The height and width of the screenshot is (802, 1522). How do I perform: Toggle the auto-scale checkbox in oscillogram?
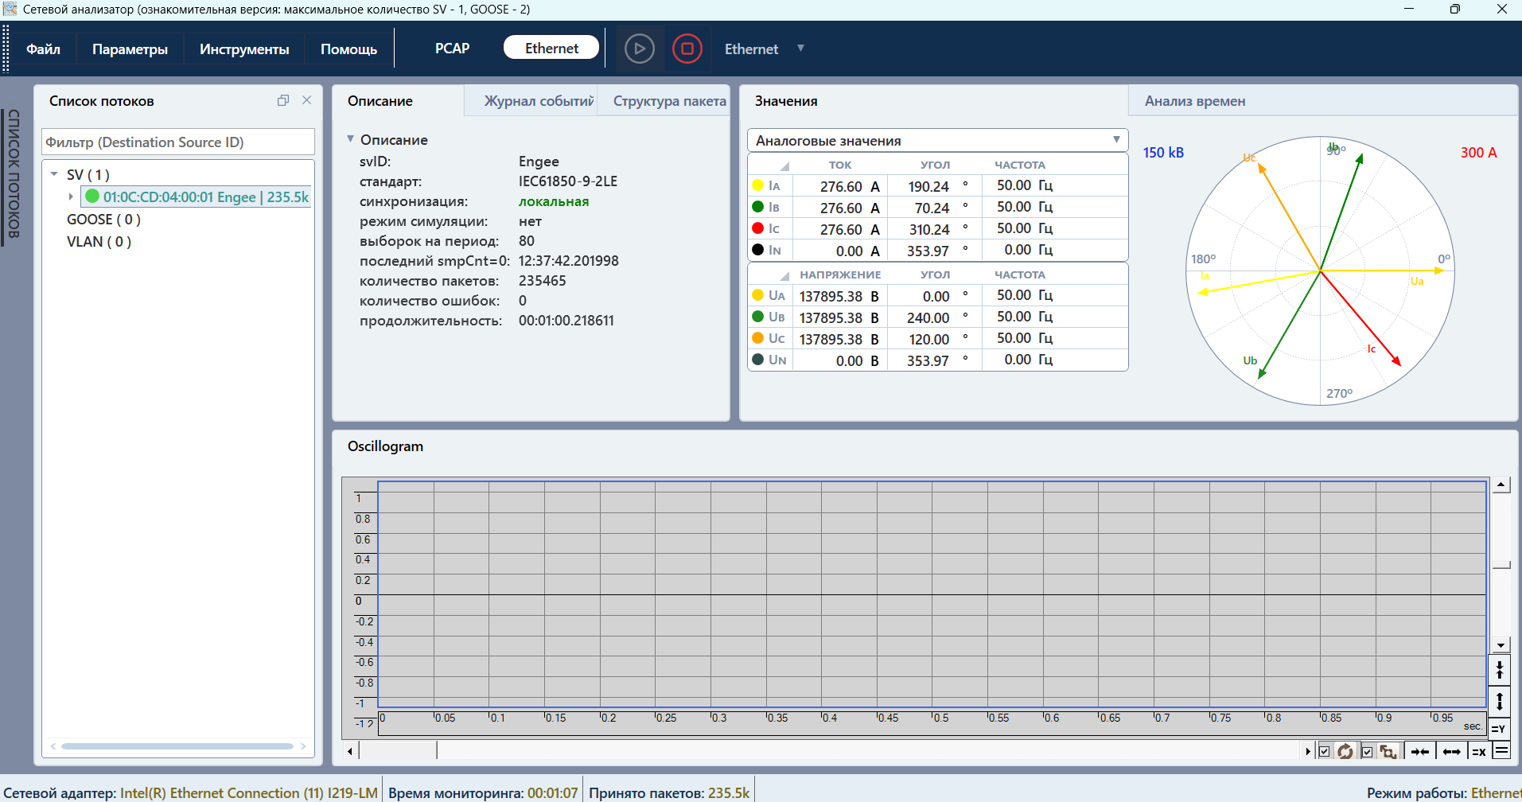coord(1367,751)
